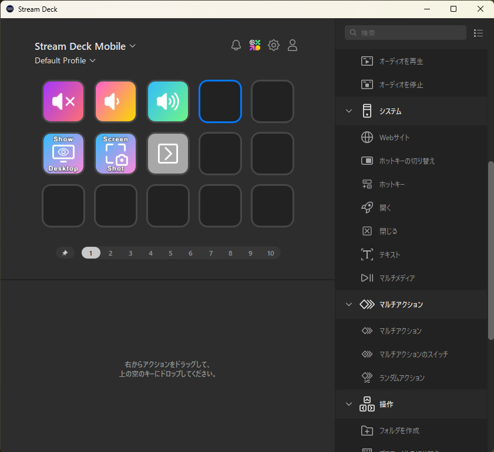Click the mute volume key
Screen dimensions: 494x452
(63, 101)
